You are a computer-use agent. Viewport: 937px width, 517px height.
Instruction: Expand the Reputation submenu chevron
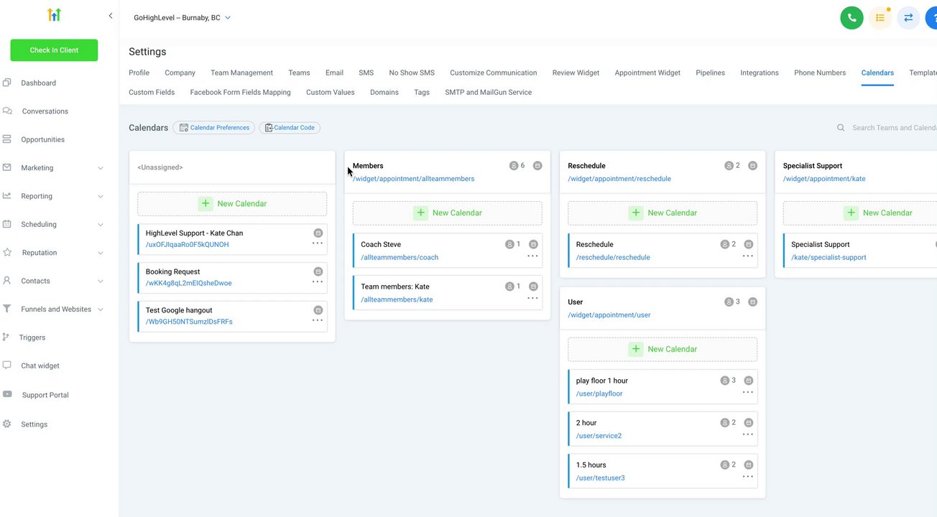click(x=100, y=253)
